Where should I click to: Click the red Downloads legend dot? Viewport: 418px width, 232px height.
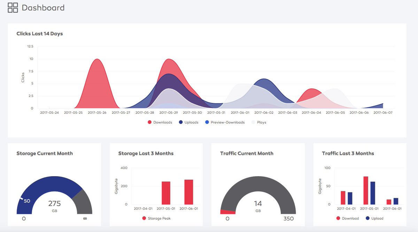coord(149,122)
